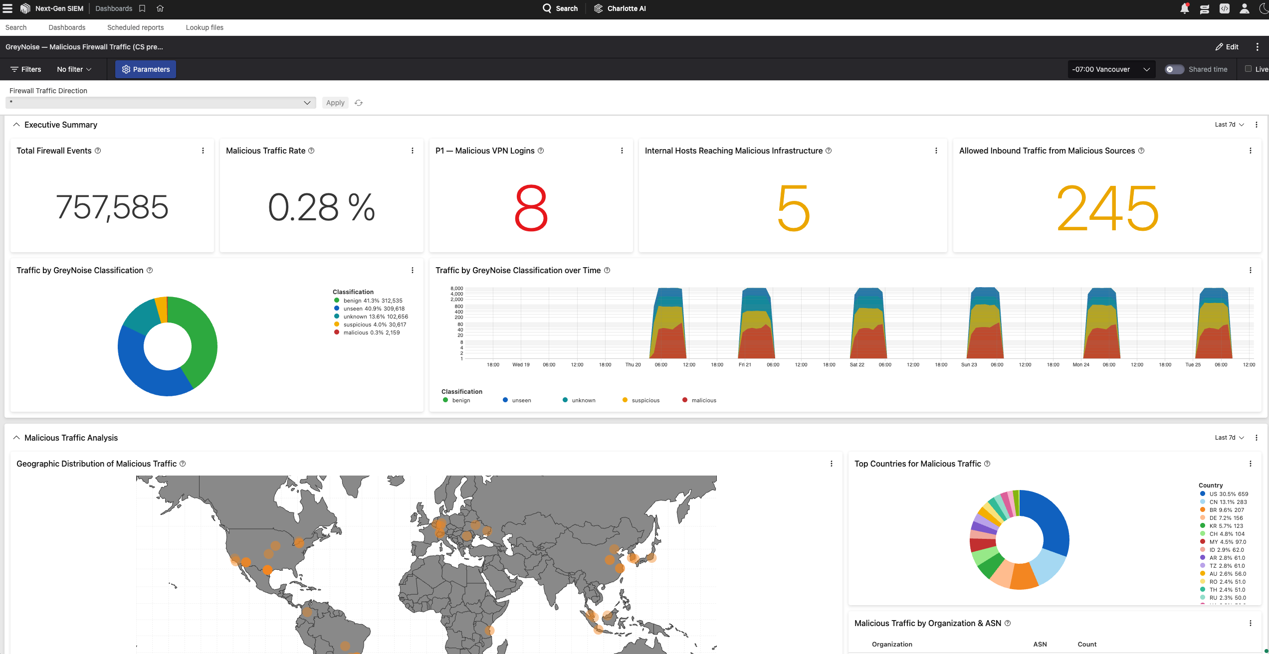
Task: Open Geographic Distribution widget menu
Action: (x=832, y=464)
